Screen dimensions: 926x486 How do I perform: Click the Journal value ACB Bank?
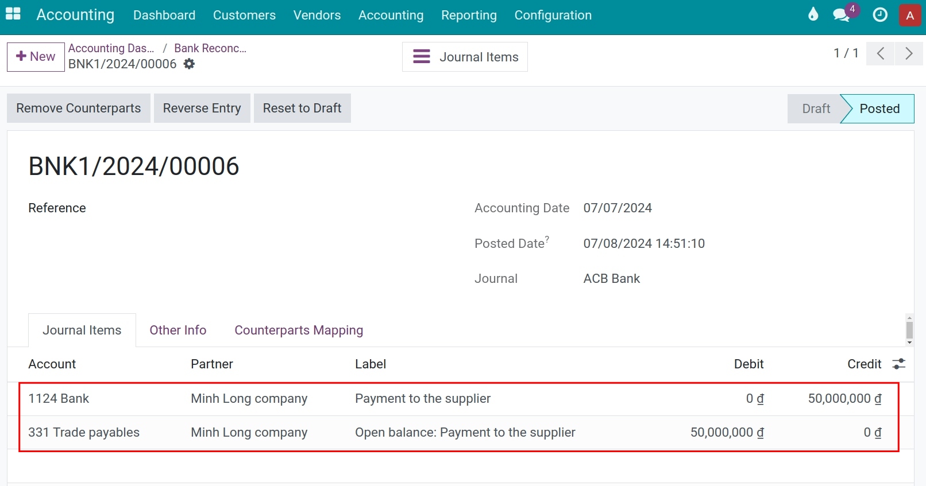pos(612,278)
